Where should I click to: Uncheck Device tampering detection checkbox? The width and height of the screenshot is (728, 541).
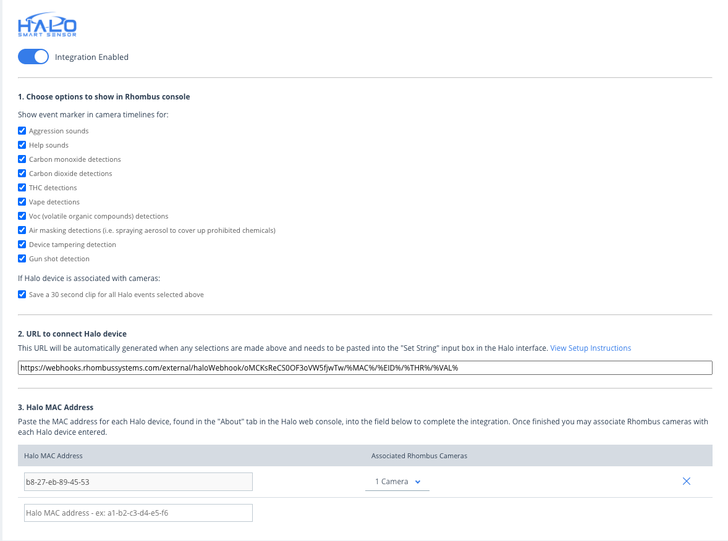(22, 245)
